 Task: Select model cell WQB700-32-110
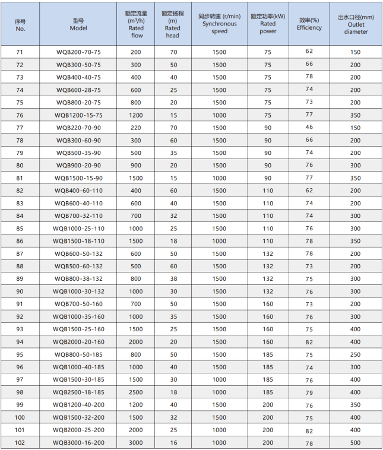(x=78, y=216)
